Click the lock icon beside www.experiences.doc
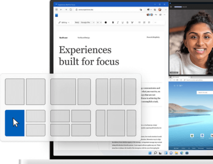Viewport: 213px width, 164px height. click(x=77, y=10)
